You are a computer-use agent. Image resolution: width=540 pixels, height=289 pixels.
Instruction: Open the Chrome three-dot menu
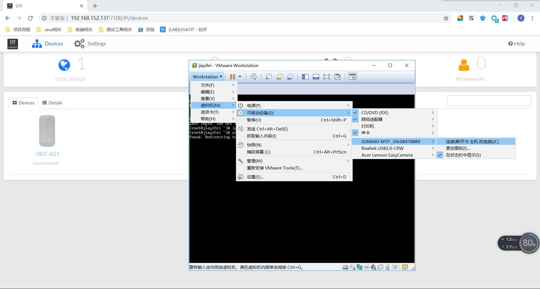pos(532,18)
